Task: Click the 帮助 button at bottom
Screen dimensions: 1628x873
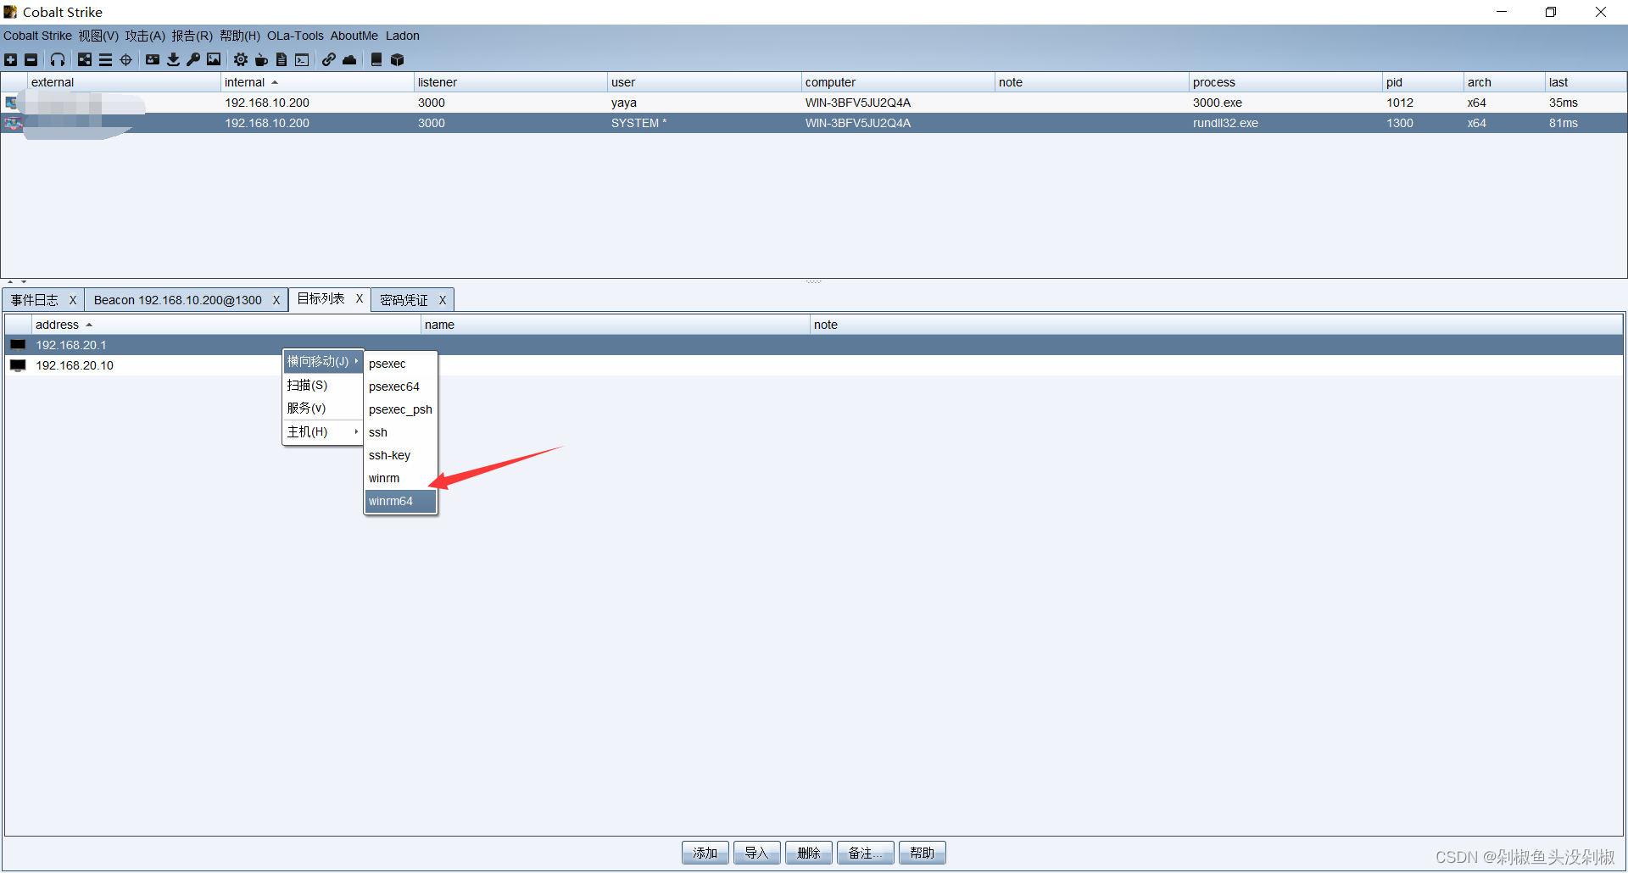Action: (x=923, y=853)
